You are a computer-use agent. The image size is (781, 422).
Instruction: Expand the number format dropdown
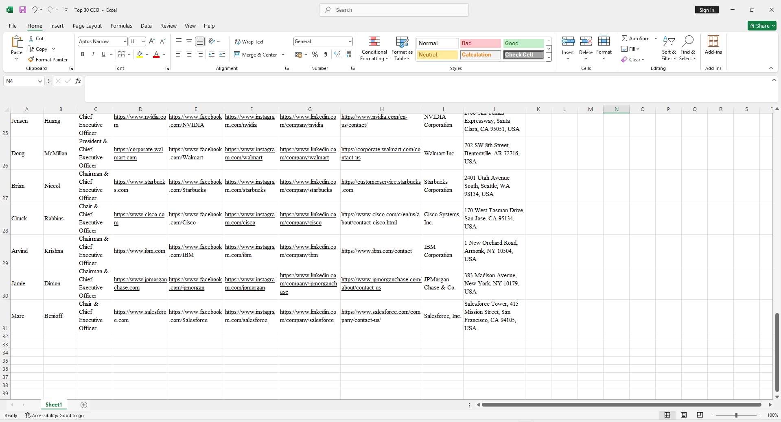pyautogui.click(x=350, y=41)
